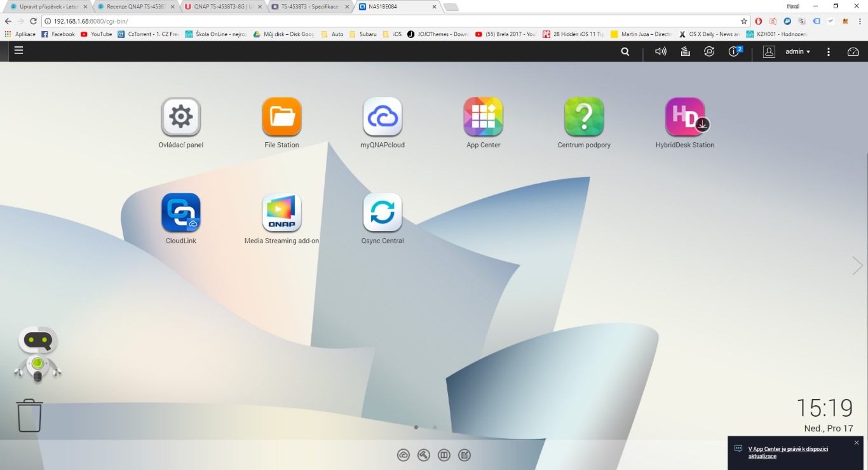Click the QTS search magnifier icon
The image size is (868, 470).
(x=625, y=51)
